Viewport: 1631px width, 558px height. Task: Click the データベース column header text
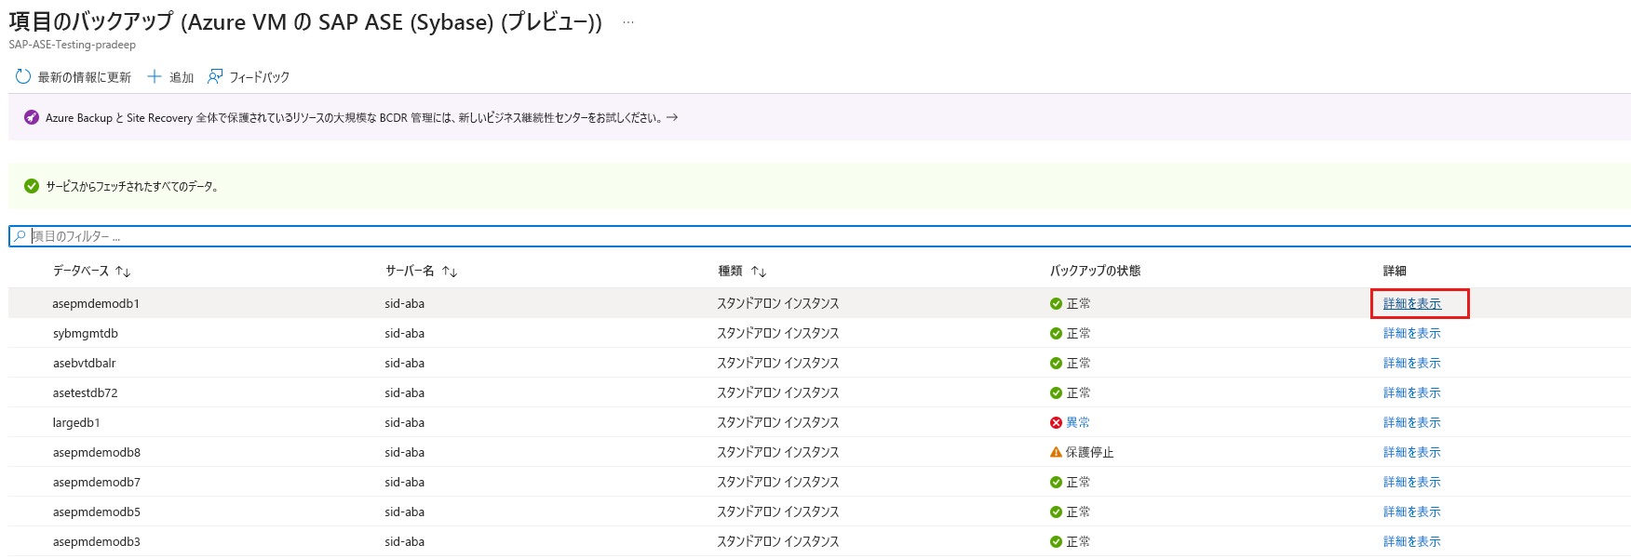point(81,271)
